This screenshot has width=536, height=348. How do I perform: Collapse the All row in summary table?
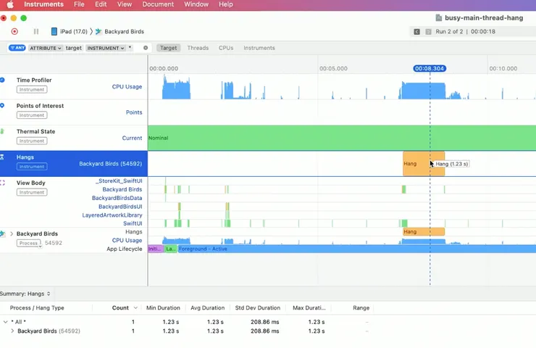tap(6, 321)
